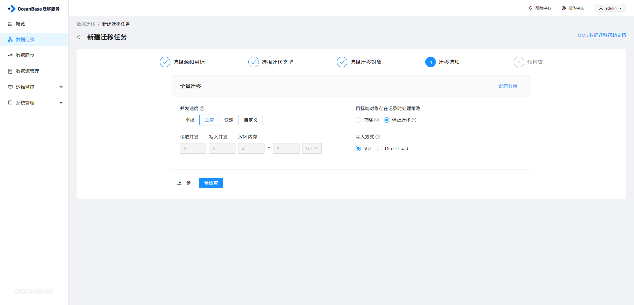Image resolution: width=634 pixels, height=305 pixels.
Task: Open 概览 in the sidebar
Action: tap(34, 24)
